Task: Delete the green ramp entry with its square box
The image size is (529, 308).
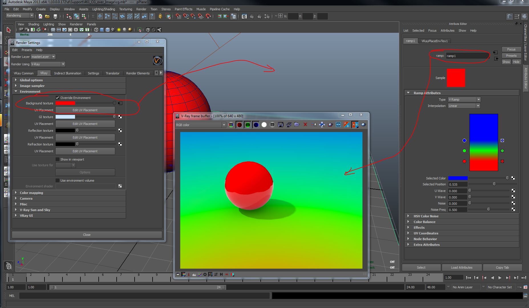Action: [502, 151]
